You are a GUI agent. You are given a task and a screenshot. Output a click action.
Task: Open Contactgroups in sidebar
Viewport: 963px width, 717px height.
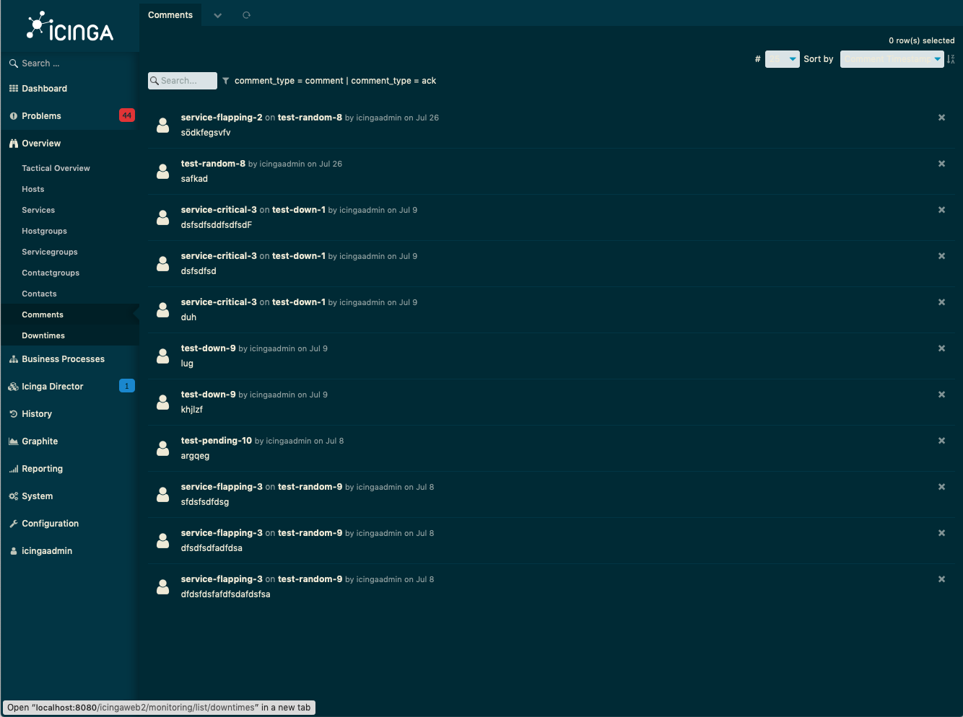pos(51,273)
